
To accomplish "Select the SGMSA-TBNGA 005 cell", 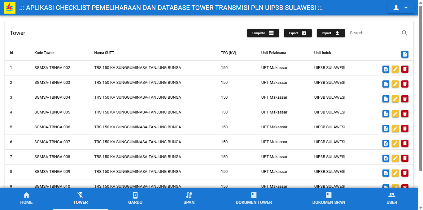I will coord(52,112).
